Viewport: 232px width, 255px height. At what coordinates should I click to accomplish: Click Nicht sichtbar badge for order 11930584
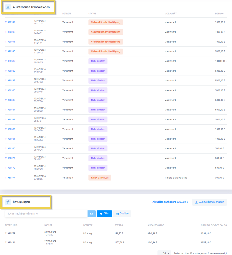point(98,110)
